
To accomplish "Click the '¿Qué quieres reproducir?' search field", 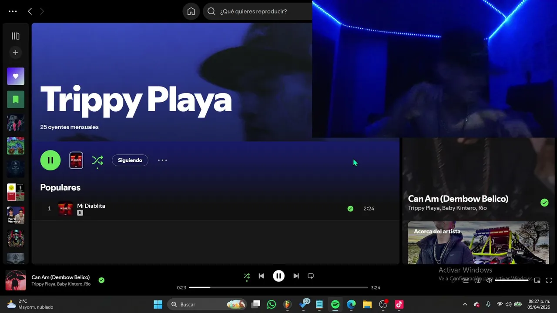I will (258, 11).
